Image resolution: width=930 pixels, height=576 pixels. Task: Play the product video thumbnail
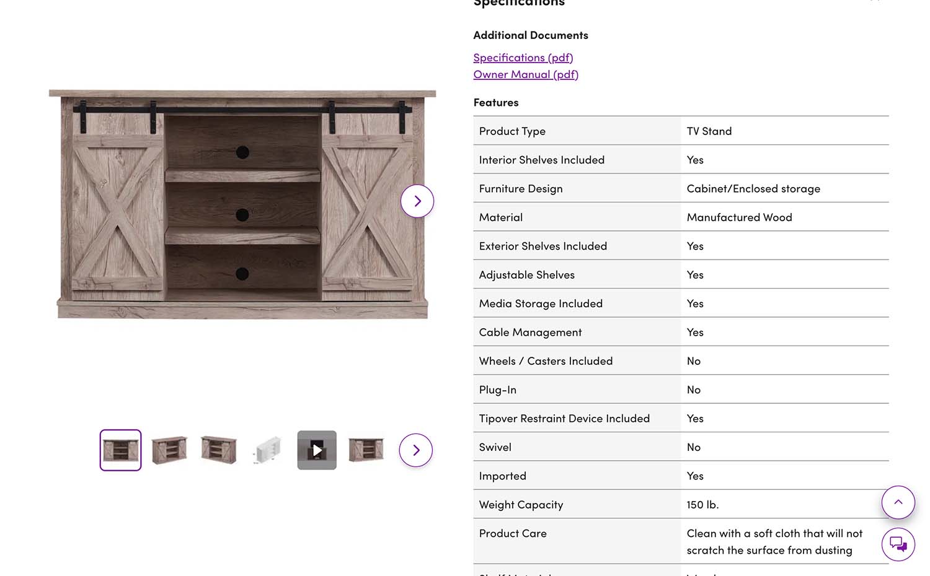point(317,450)
